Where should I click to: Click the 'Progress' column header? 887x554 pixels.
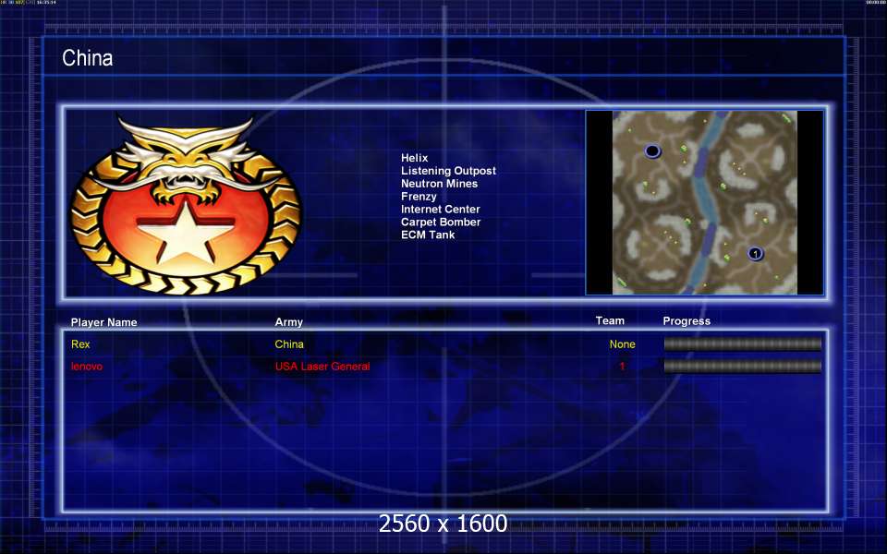coord(687,321)
